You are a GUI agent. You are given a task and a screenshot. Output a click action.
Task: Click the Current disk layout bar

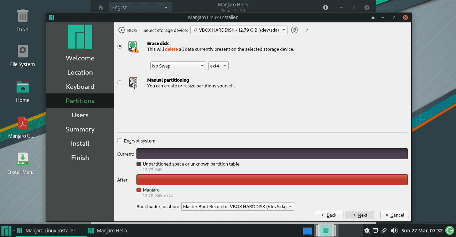pos(272,154)
